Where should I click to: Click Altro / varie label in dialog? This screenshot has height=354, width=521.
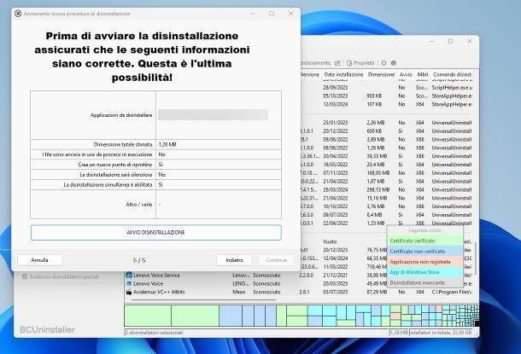tap(139, 204)
